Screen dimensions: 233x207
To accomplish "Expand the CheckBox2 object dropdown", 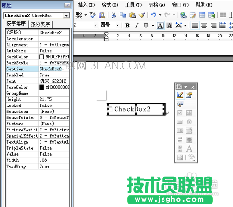I will click(66, 16).
